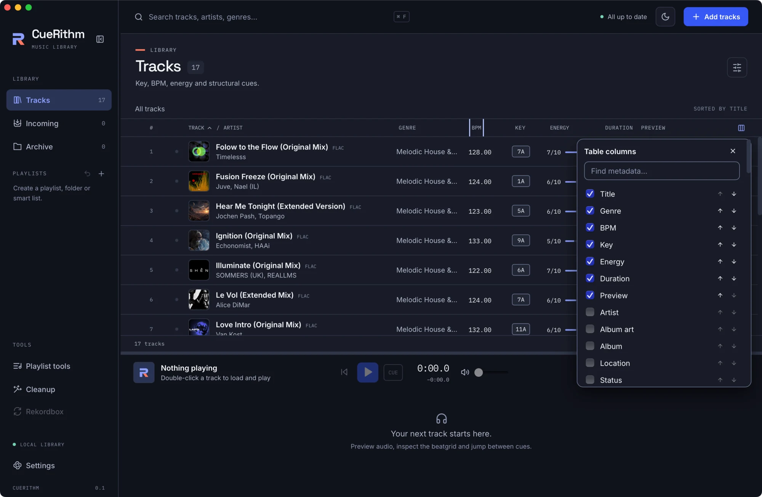Focus the Find metadata input field
The image size is (762, 497).
pyautogui.click(x=662, y=171)
